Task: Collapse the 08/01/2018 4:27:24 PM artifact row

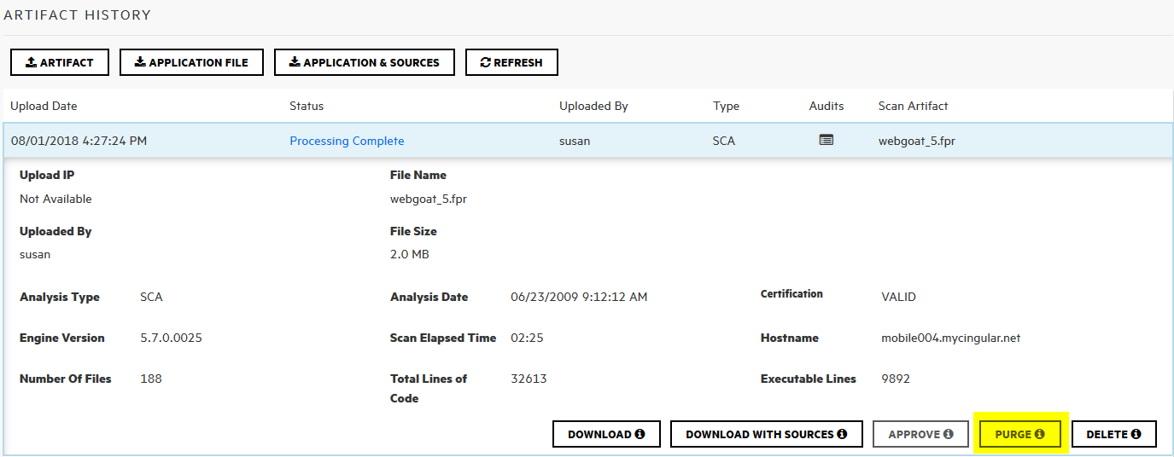Action: tap(79, 141)
